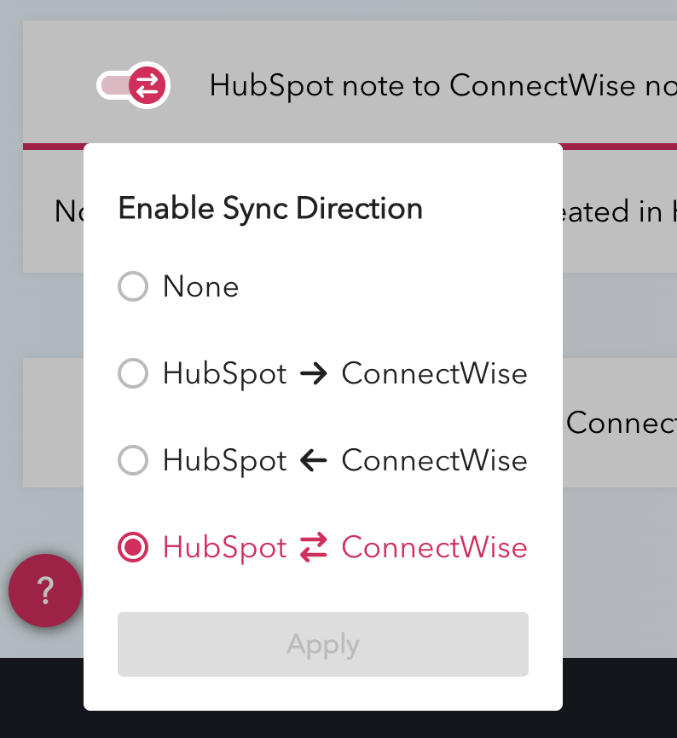Click the "None" option label text
677x738 pixels.
pos(201,287)
